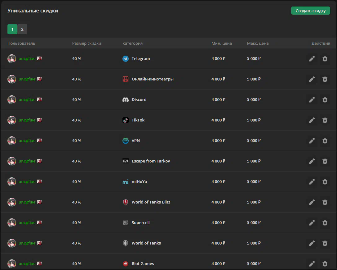Edit the Escape from Tarkov discount

tap(312, 161)
